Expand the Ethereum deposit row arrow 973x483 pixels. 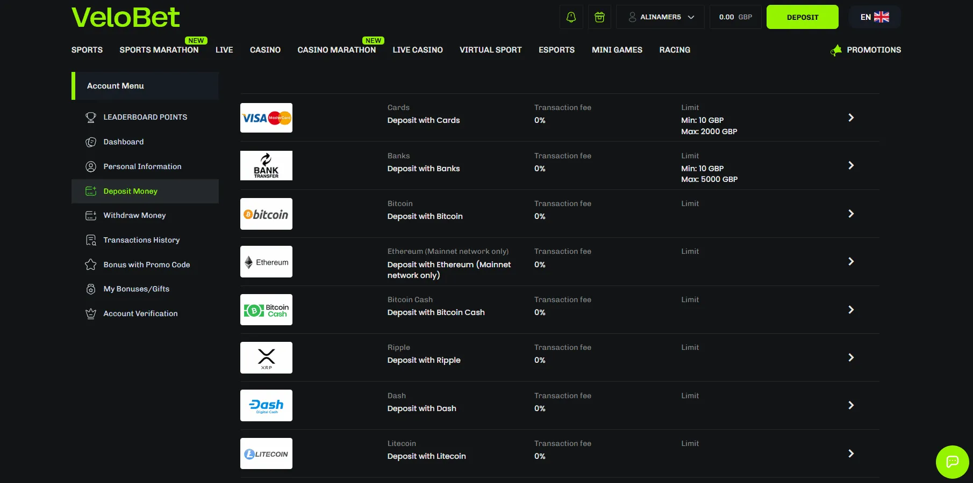(851, 261)
